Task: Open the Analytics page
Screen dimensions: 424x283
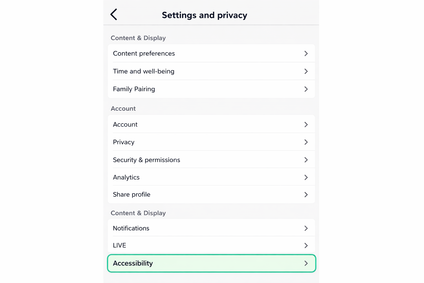Action: click(126, 177)
